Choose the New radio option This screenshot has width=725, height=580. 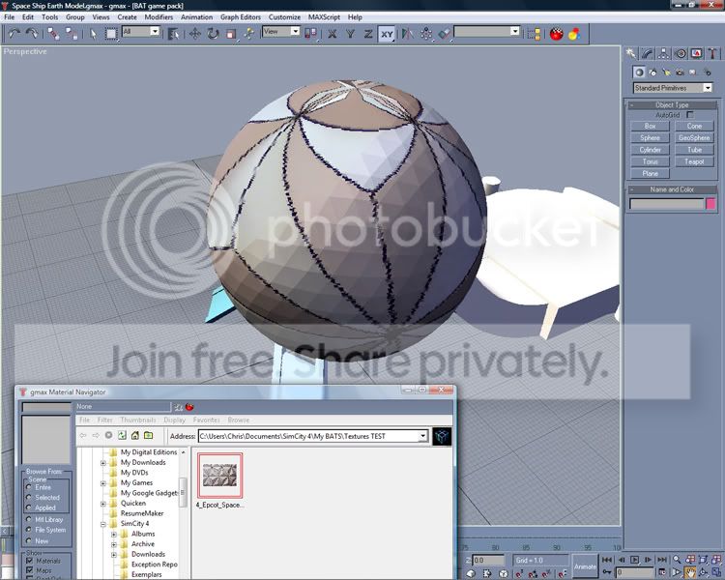29,540
